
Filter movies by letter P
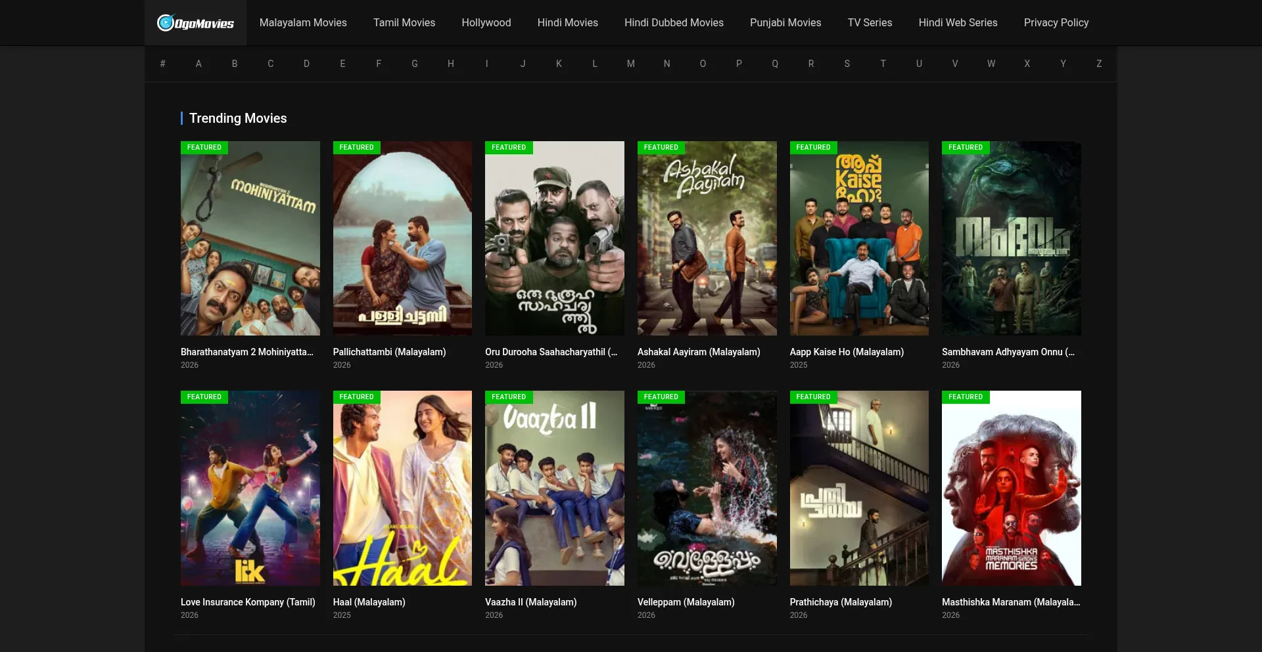739,64
